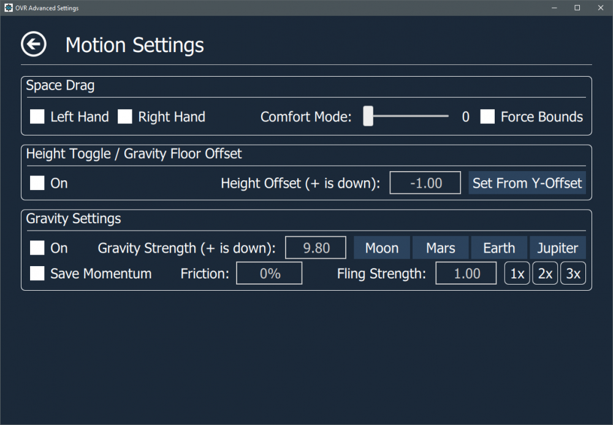Click the back arrow icon
The width and height of the screenshot is (613, 425).
[34, 45]
